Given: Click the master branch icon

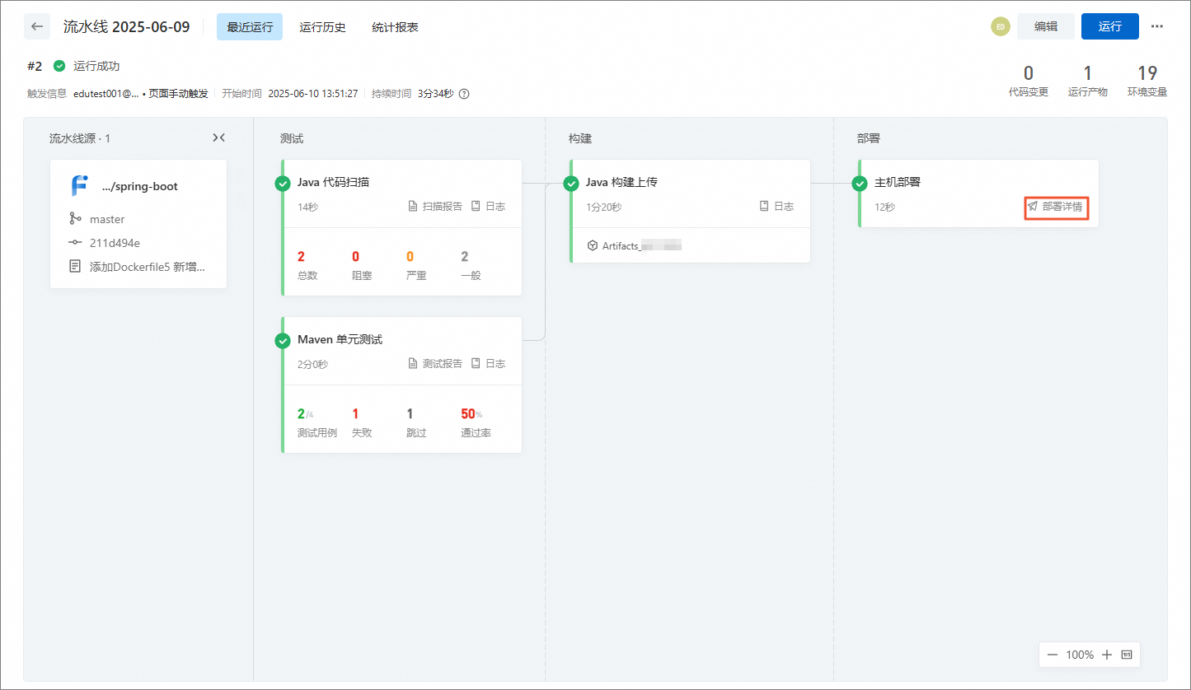Looking at the screenshot, I should point(76,219).
